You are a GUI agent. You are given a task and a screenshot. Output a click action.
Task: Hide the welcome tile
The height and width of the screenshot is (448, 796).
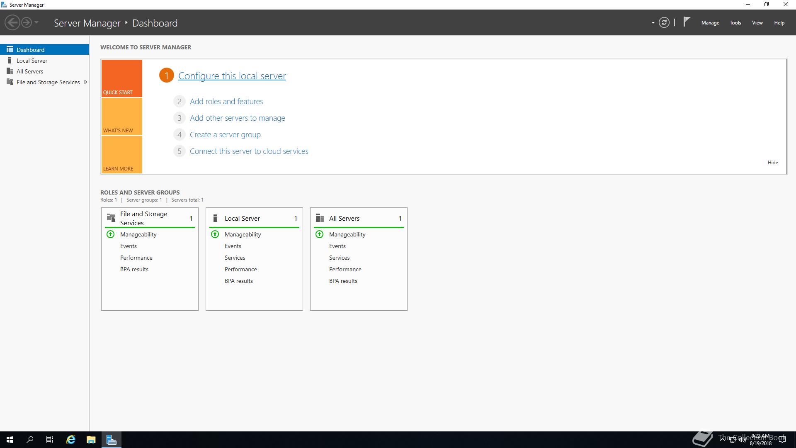point(772,163)
